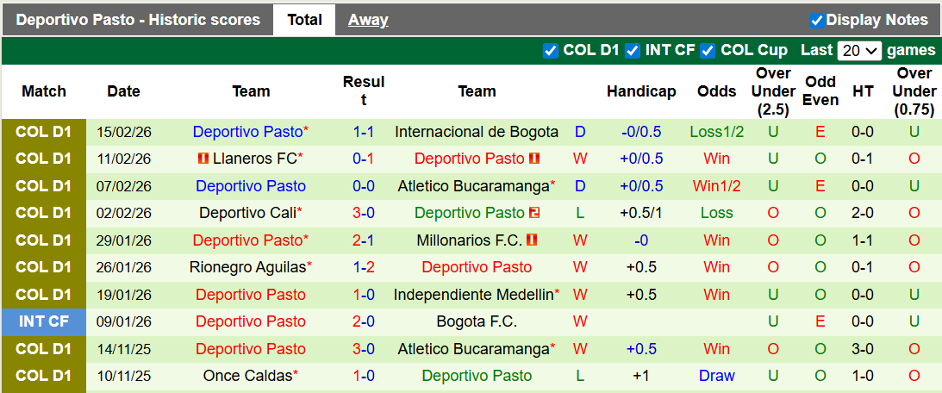The width and height of the screenshot is (942, 393).
Task: Open the Once Caldas team link
Action: click(x=247, y=376)
